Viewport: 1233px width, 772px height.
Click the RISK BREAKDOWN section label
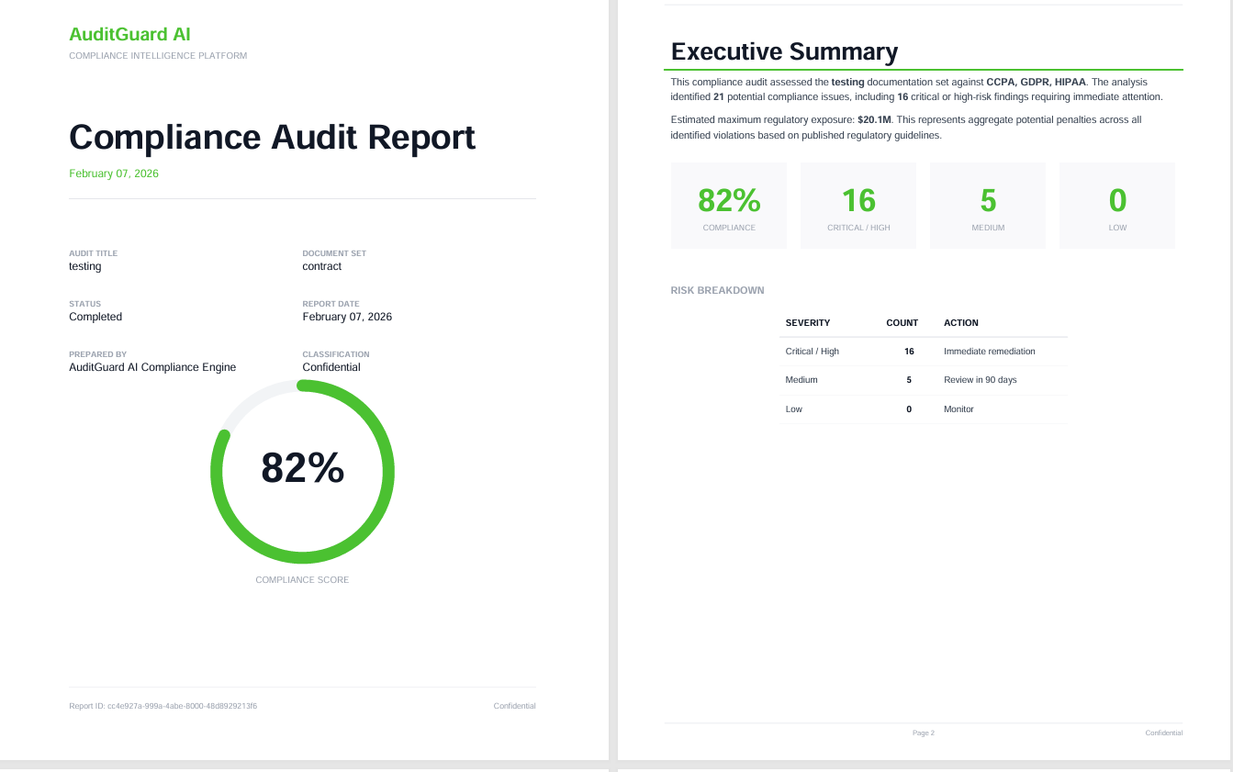(x=717, y=290)
